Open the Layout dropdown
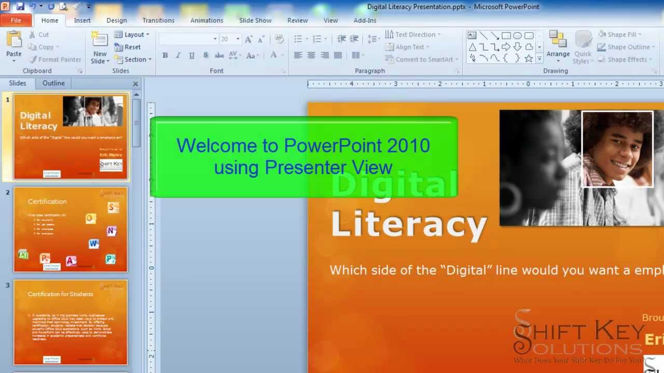This screenshot has width=664, height=373. tap(132, 35)
